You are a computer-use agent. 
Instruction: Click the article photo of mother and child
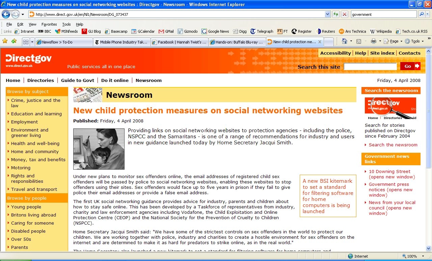tap(99, 149)
